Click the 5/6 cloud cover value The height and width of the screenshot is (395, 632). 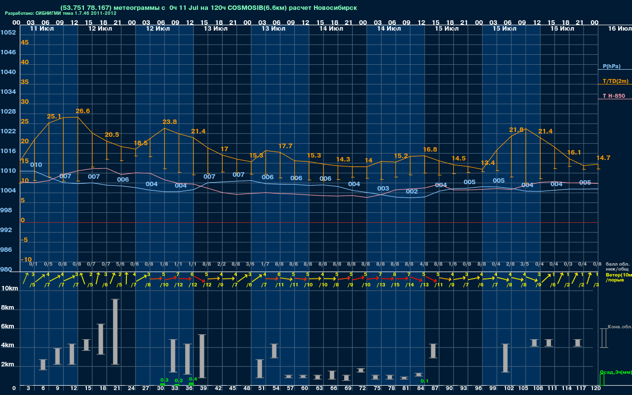[120, 264]
